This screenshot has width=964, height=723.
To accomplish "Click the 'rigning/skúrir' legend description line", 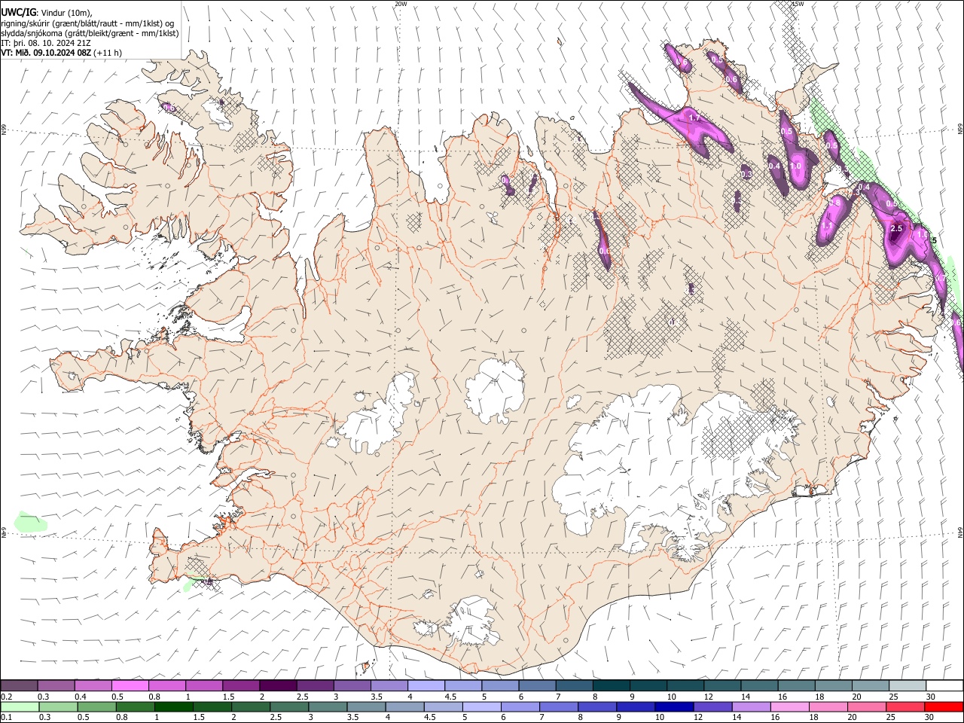I will tap(88, 23).
